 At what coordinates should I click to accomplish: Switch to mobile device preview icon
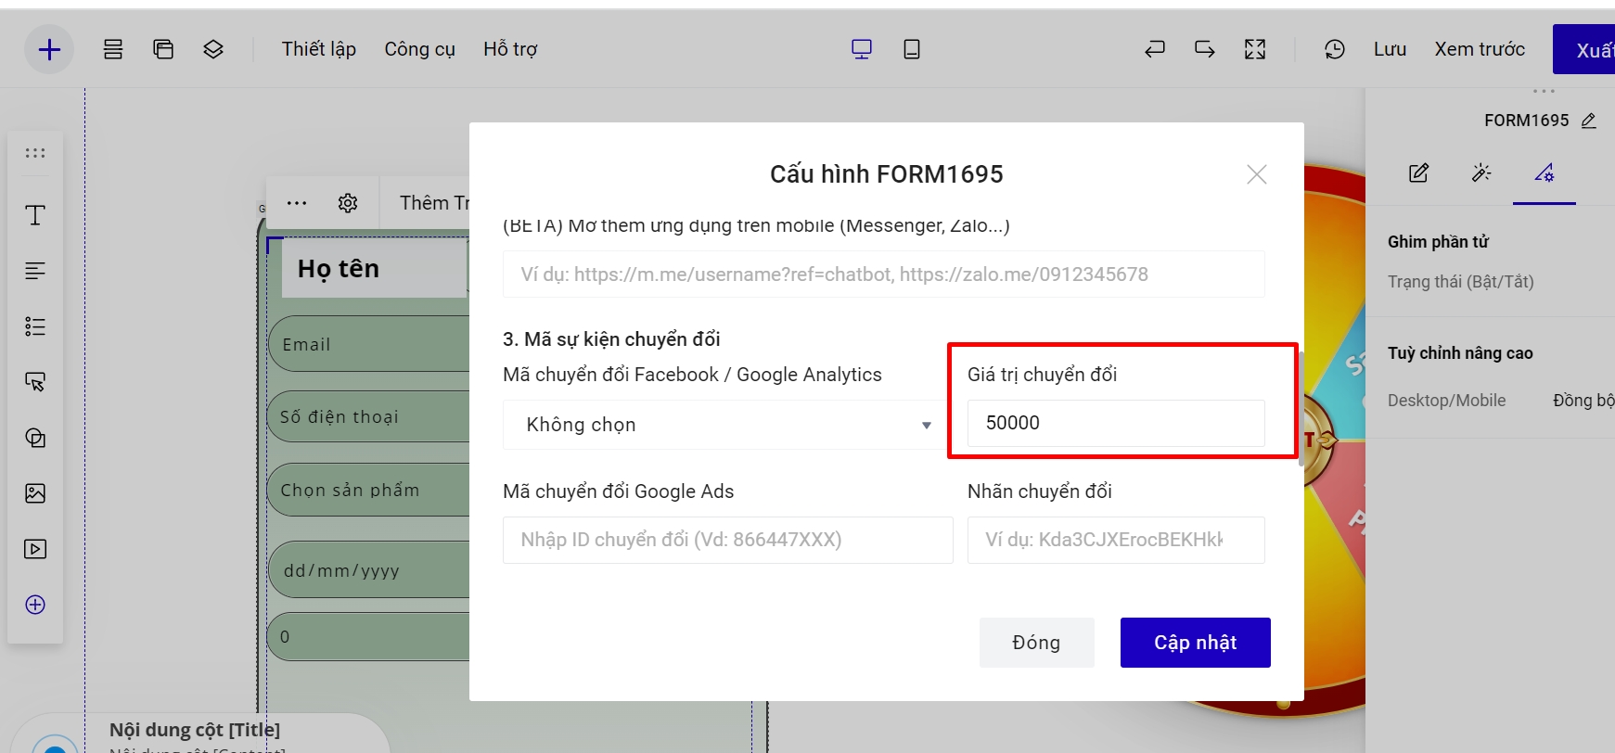coord(911,49)
